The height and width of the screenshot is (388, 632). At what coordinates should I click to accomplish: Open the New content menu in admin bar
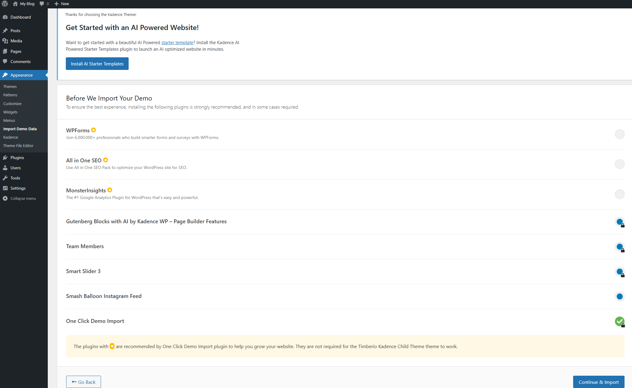[62, 4]
